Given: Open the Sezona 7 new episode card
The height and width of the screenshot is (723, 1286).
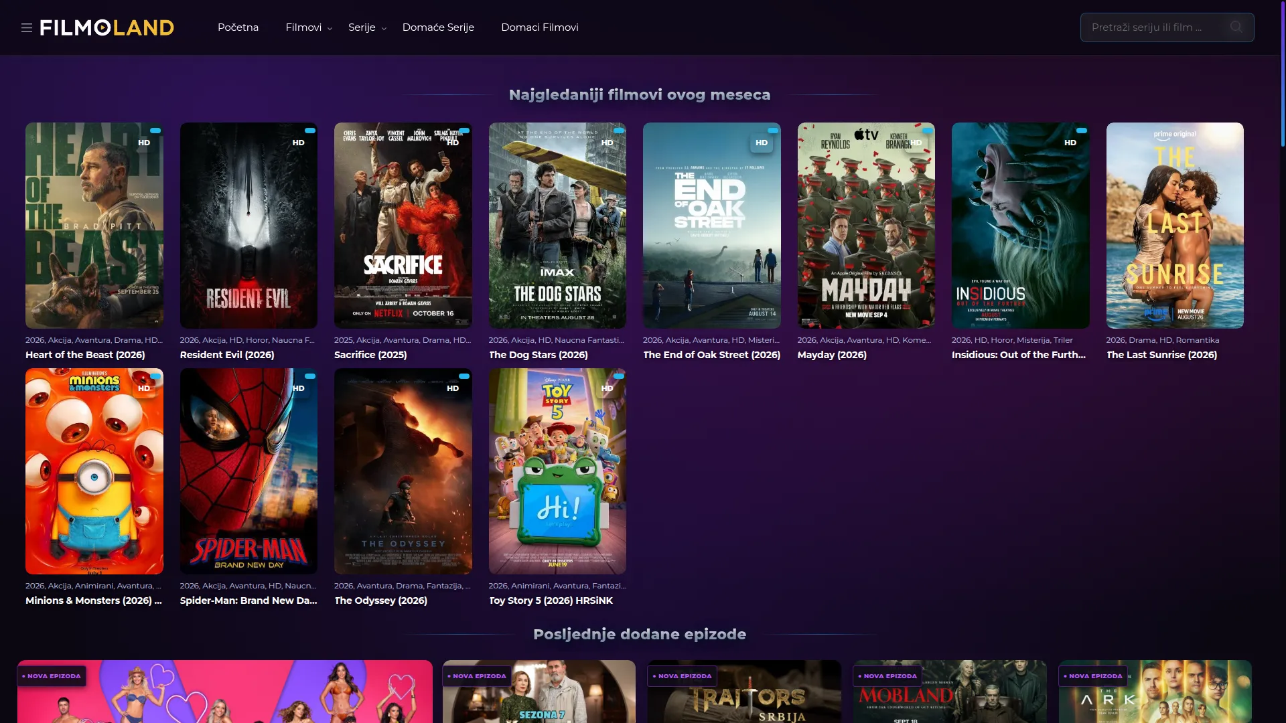Looking at the screenshot, I should coord(539,692).
